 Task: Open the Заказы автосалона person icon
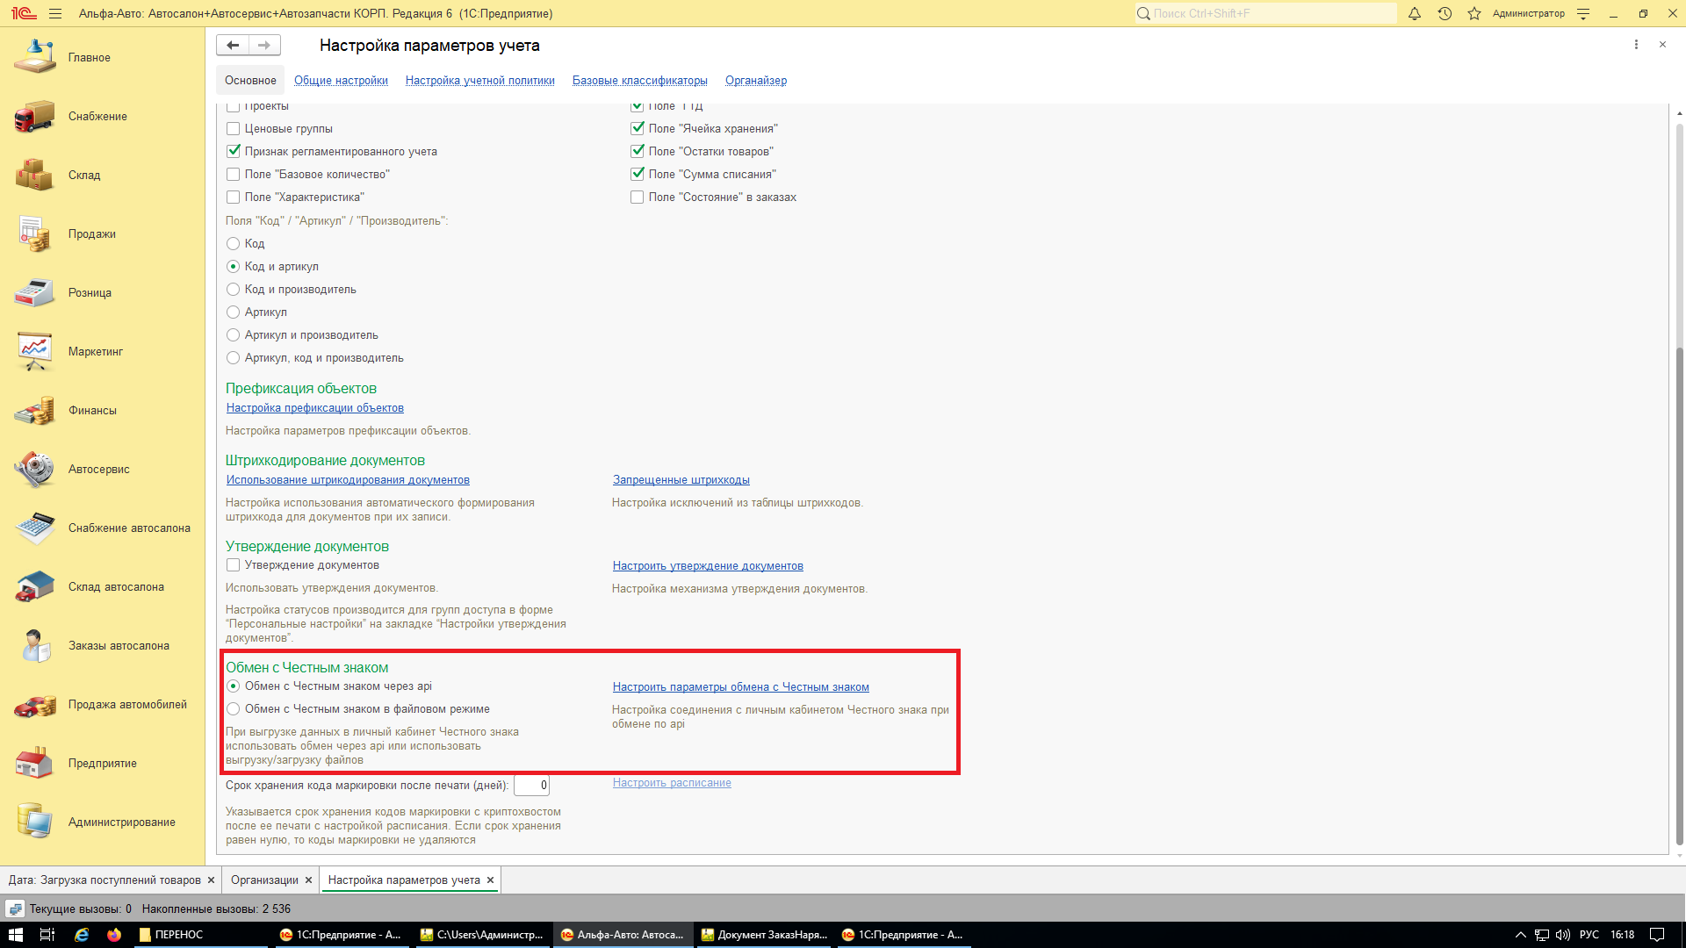(x=35, y=645)
